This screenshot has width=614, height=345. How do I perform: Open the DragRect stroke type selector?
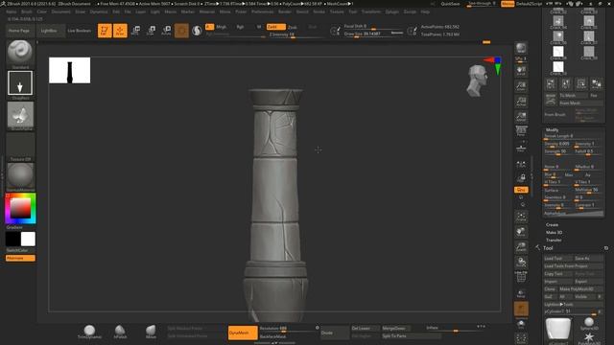coord(20,83)
